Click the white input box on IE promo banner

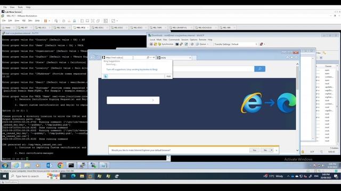pyautogui.click(x=133, y=100)
